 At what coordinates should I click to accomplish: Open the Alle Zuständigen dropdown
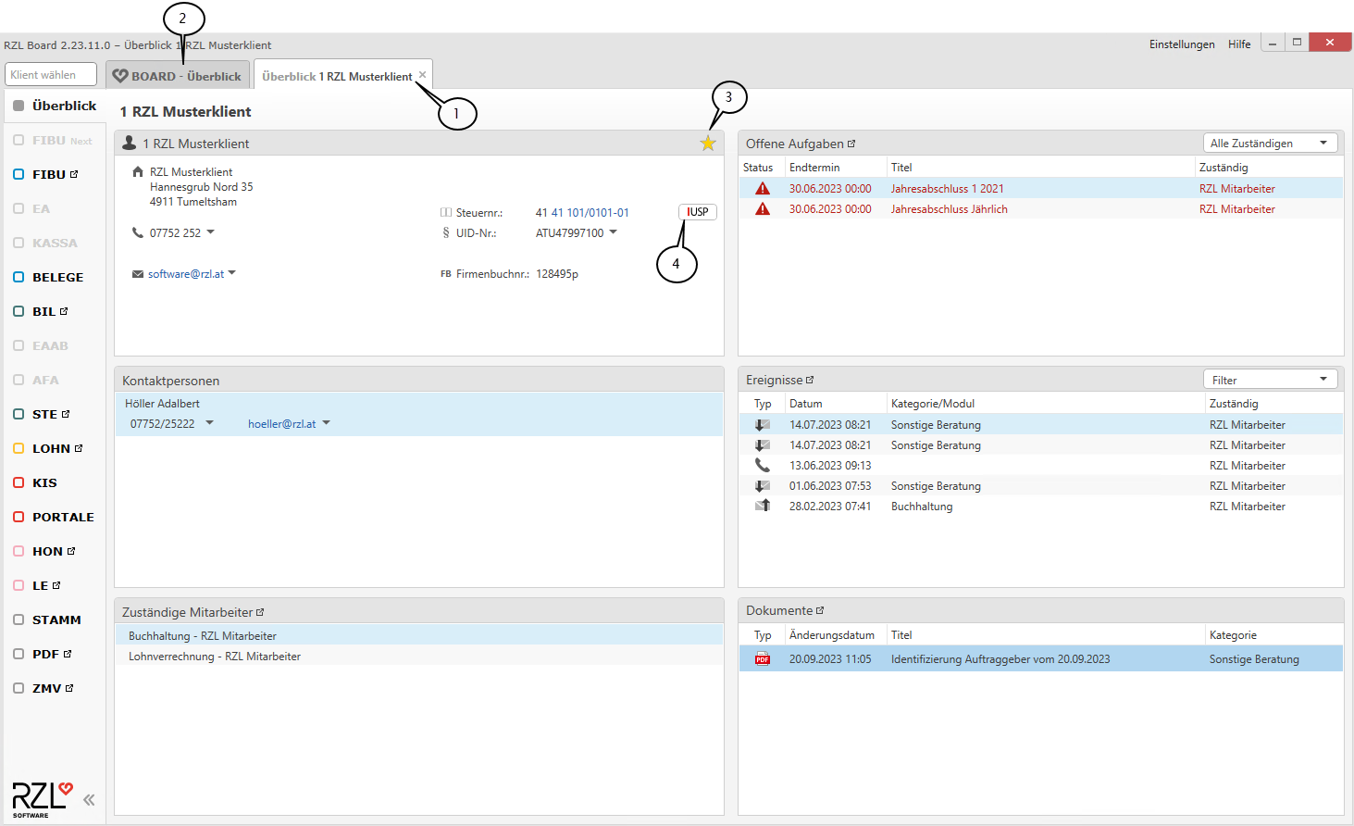point(1270,144)
